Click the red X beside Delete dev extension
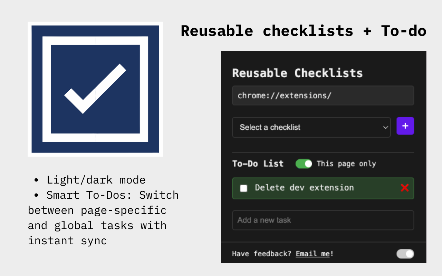Screen dimensions: 442x276 404,188
